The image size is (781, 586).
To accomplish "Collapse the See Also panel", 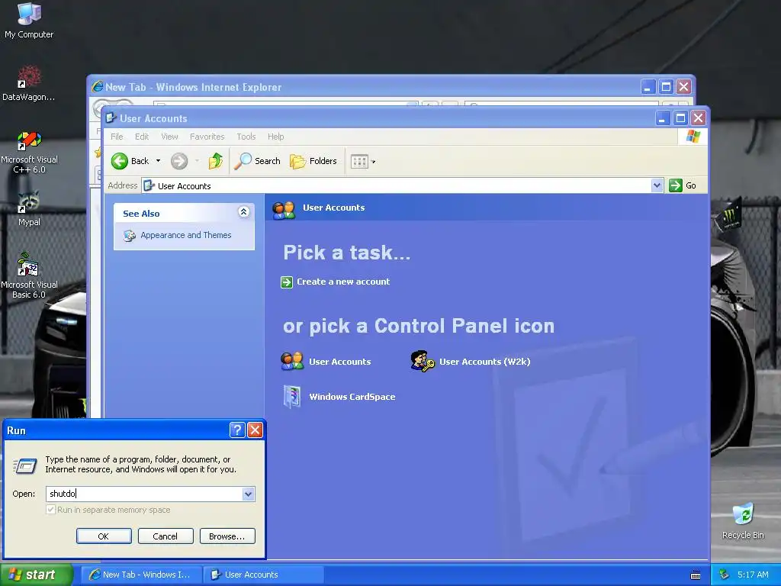I will tap(243, 212).
